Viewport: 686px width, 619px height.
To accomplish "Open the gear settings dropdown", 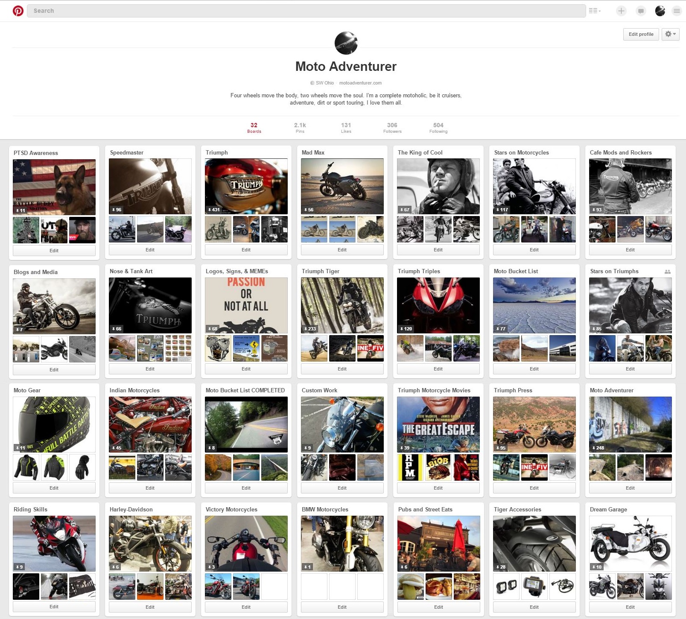I will pyautogui.click(x=670, y=34).
